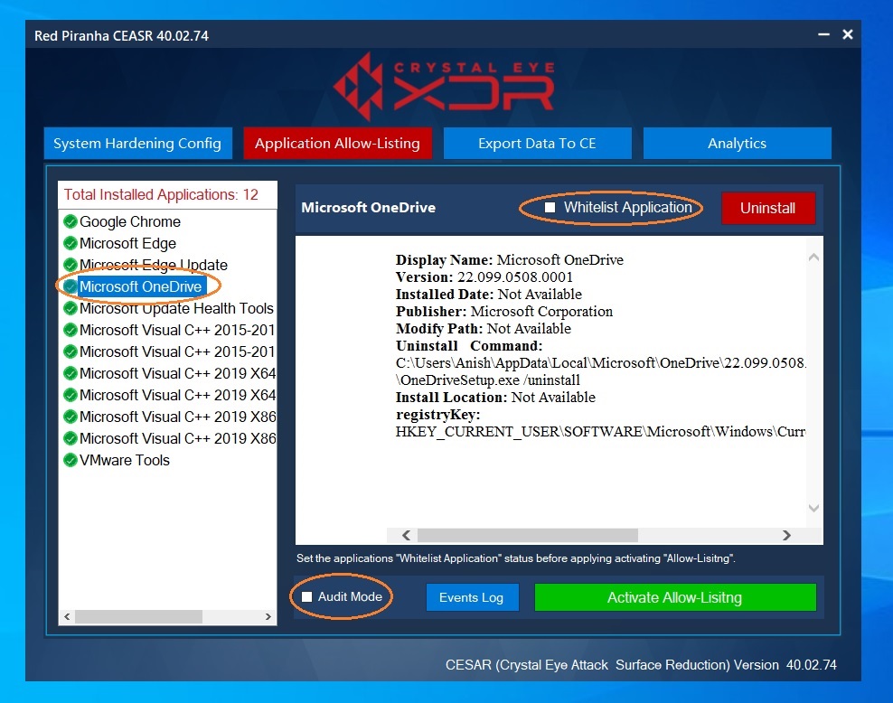Select Google Chrome in the application list

[130, 221]
